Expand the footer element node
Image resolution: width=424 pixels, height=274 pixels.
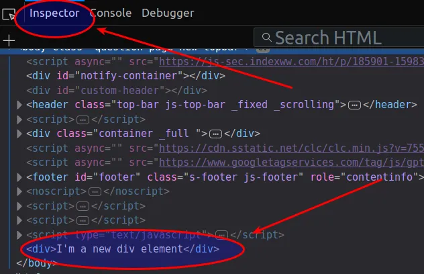coord(19,177)
